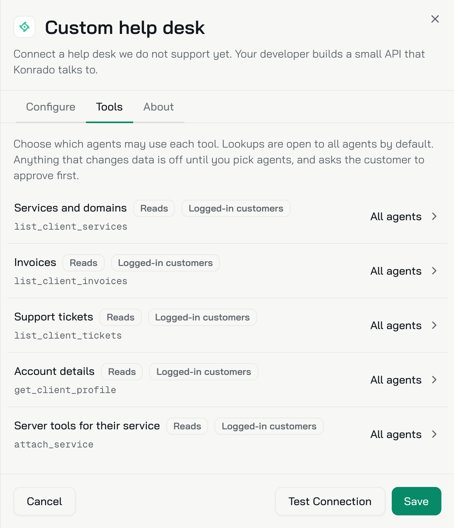454x528 pixels.
Task: Select 'Server tools for their service' title
Action: tap(87, 426)
